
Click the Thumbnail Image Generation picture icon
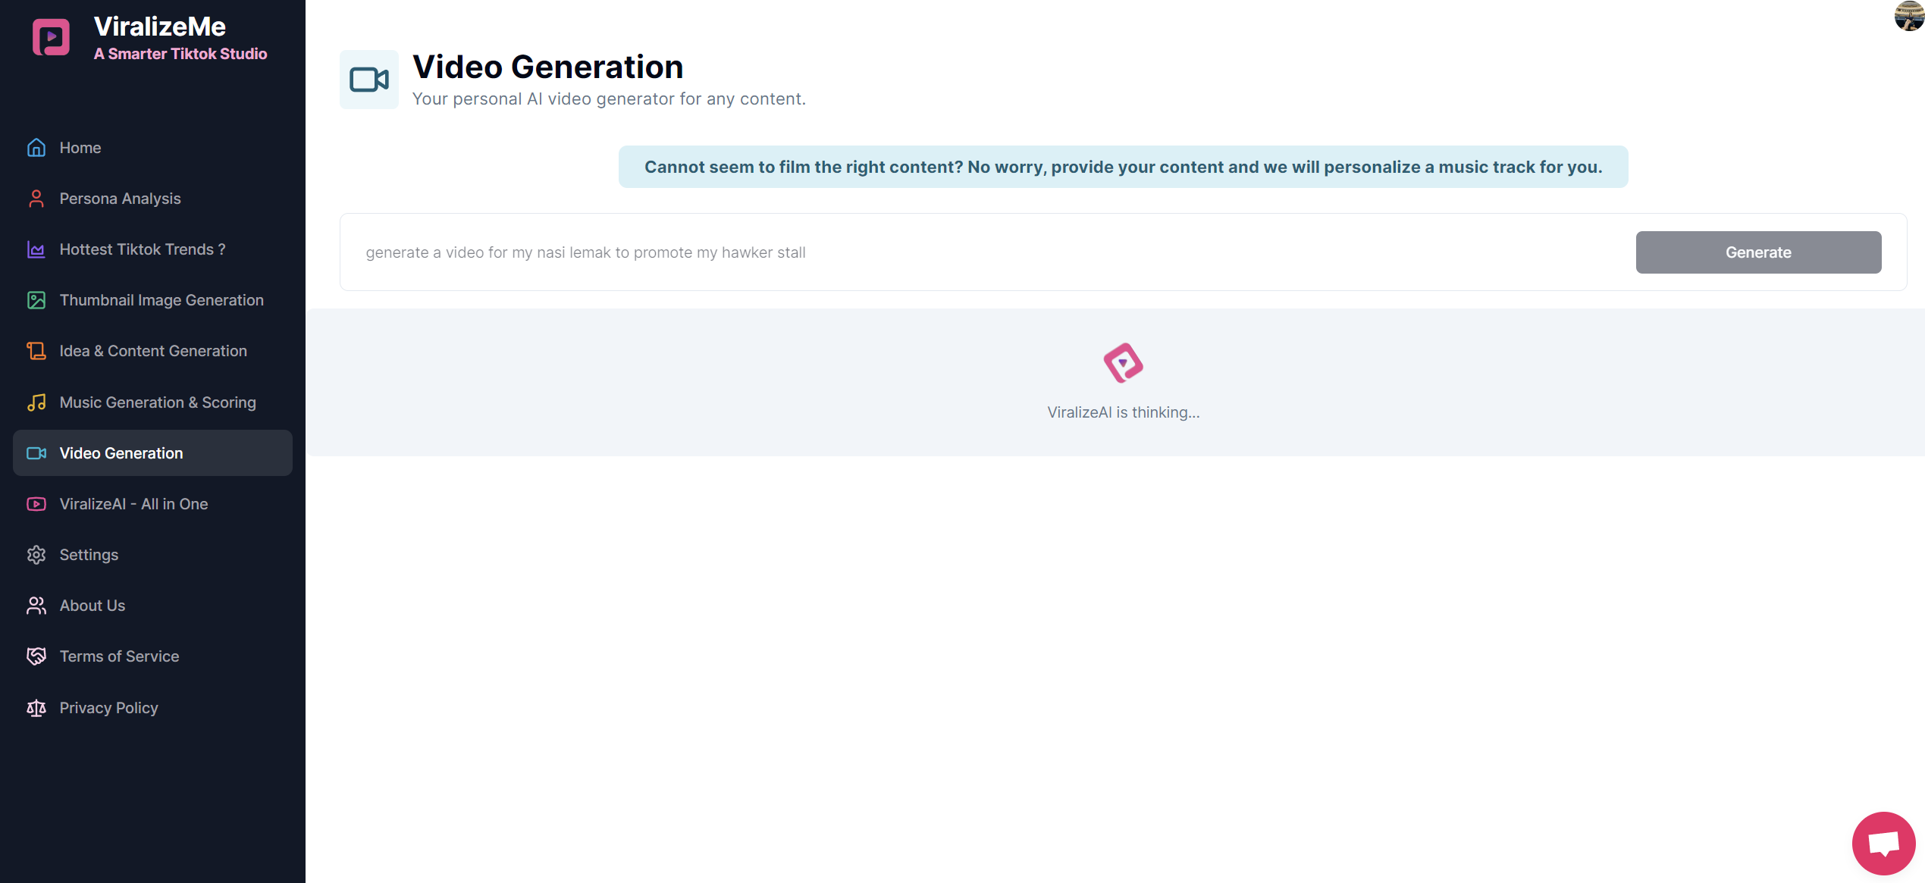click(x=36, y=300)
